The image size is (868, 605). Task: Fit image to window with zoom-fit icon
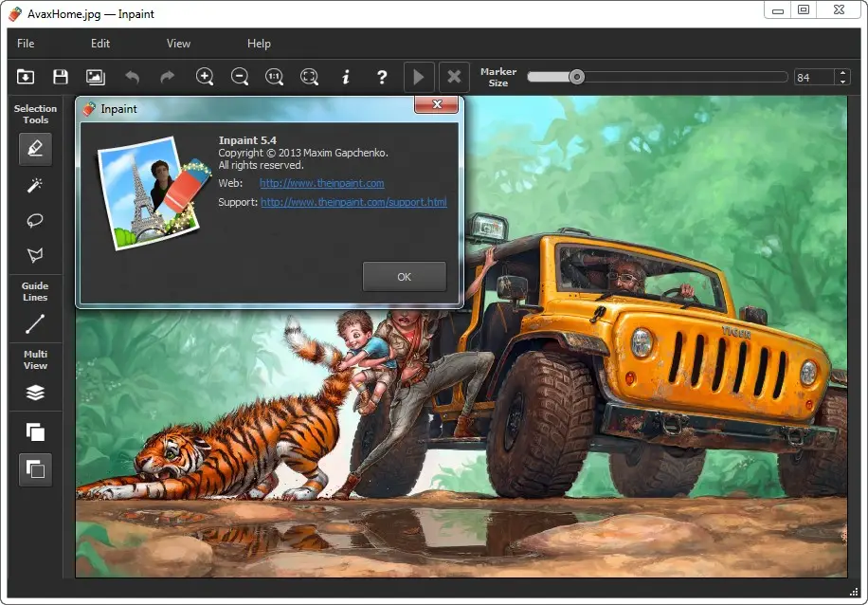tap(310, 77)
